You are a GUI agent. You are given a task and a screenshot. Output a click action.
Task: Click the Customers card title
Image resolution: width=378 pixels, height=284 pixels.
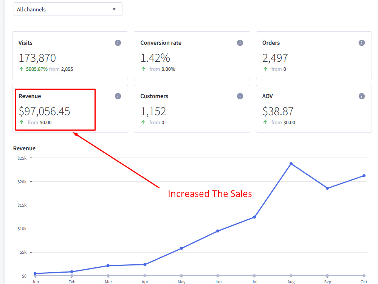pyautogui.click(x=154, y=96)
